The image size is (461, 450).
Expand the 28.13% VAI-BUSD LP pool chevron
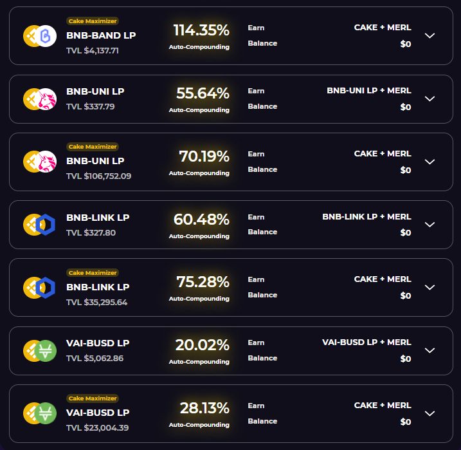pos(430,413)
